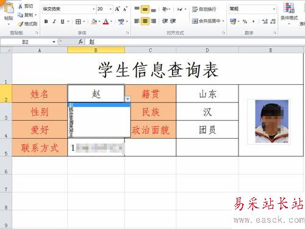Viewport: 305px width, 229px height.
Task: Select the cell containing 团员
Action: point(207,129)
